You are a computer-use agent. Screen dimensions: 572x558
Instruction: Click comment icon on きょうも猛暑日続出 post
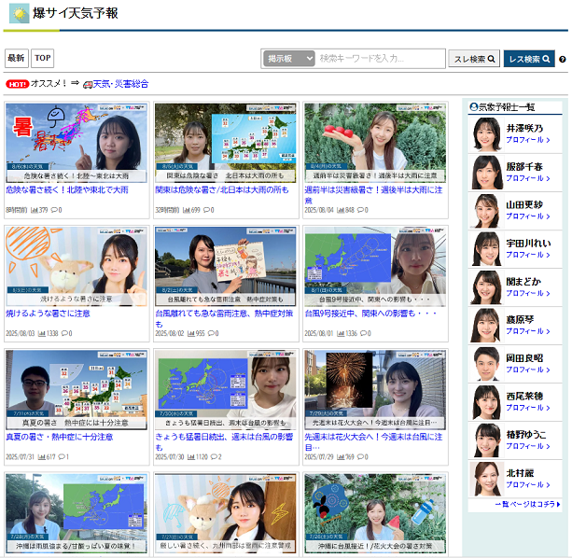pos(215,456)
